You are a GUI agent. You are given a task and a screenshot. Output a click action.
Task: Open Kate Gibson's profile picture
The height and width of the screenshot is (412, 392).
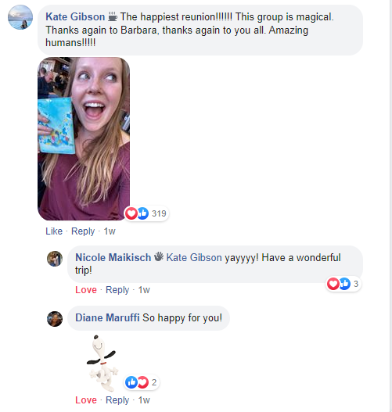pyautogui.click(x=20, y=17)
